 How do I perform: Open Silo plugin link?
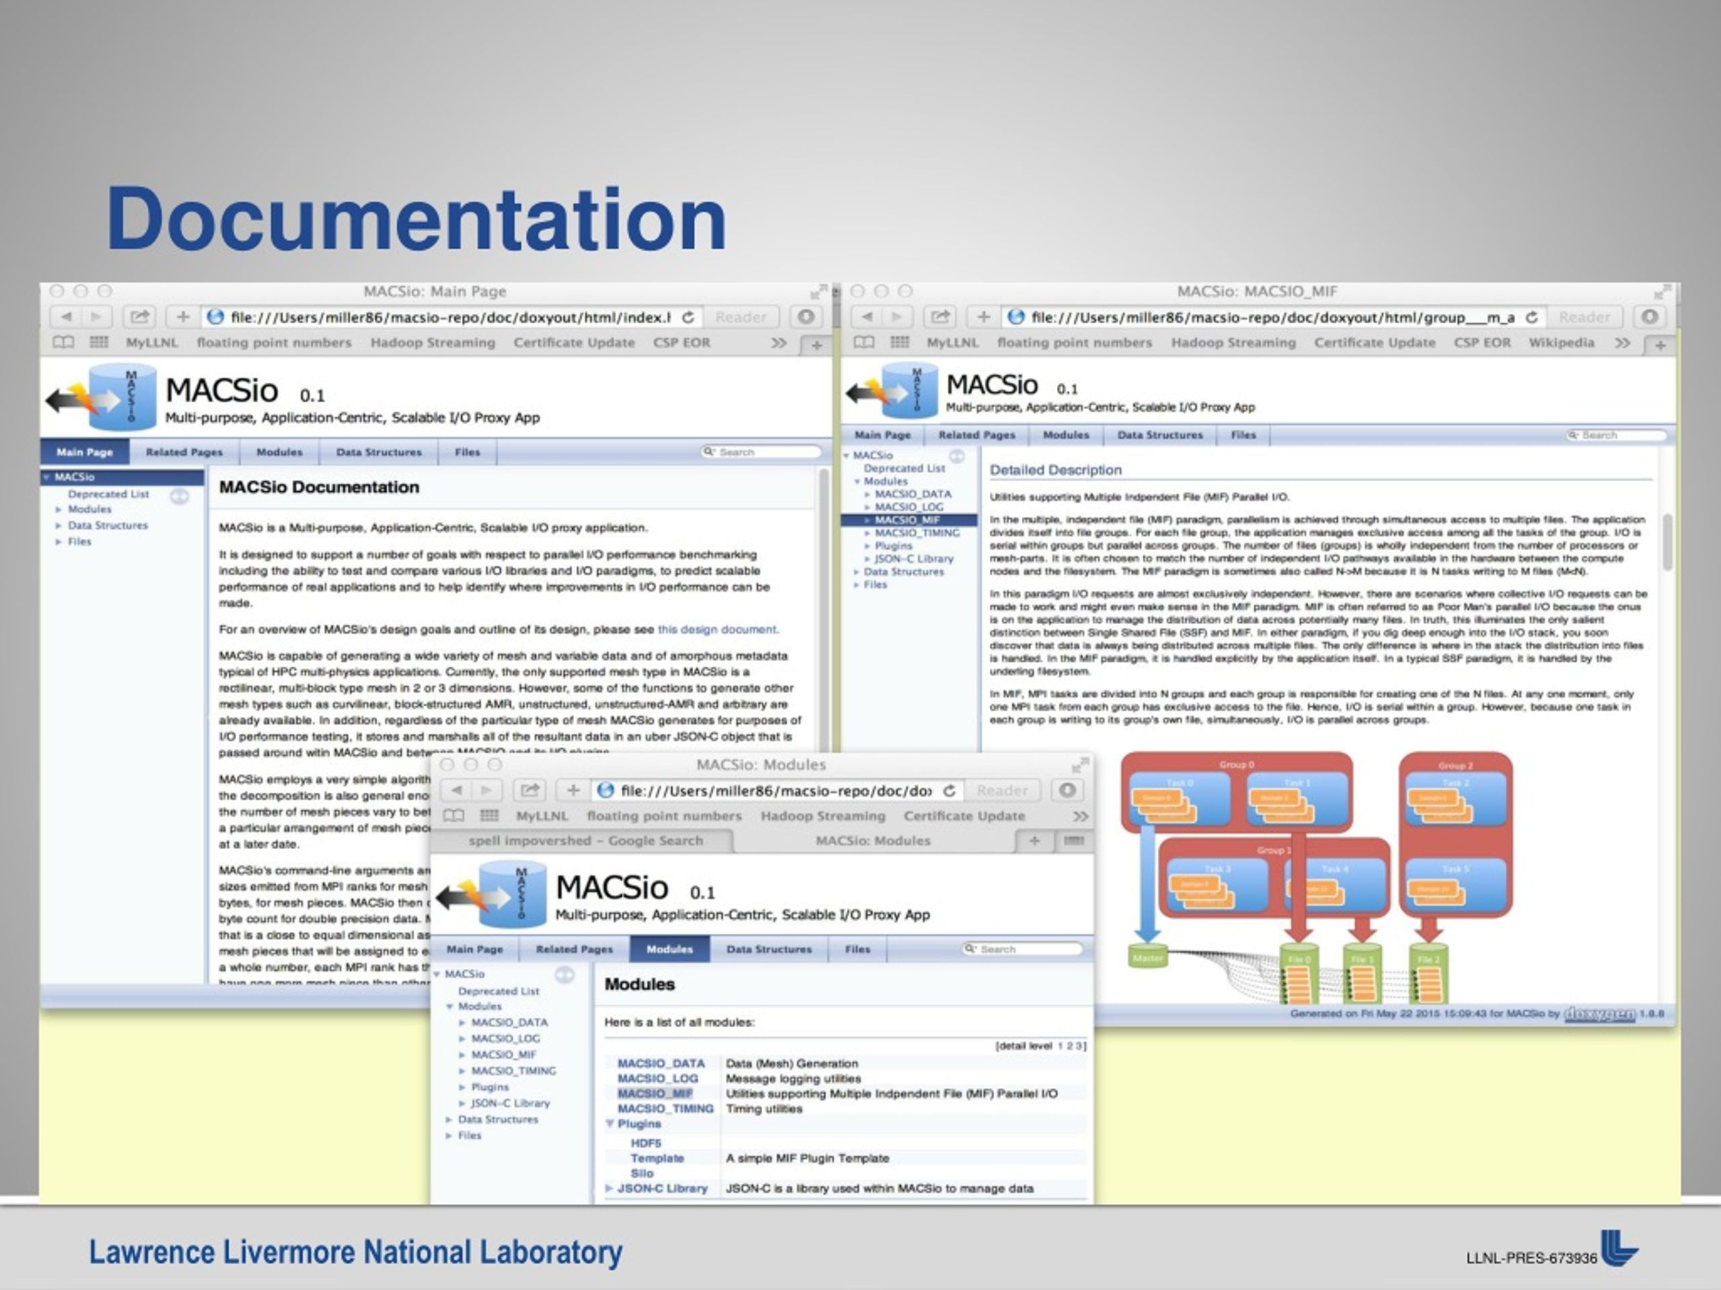pyautogui.click(x=642, y=1174)
